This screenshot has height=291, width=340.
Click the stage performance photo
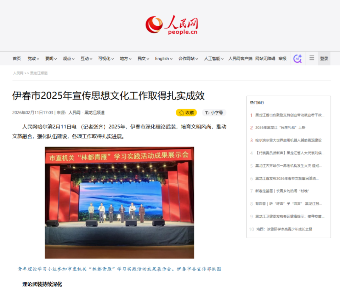(120, 203)
